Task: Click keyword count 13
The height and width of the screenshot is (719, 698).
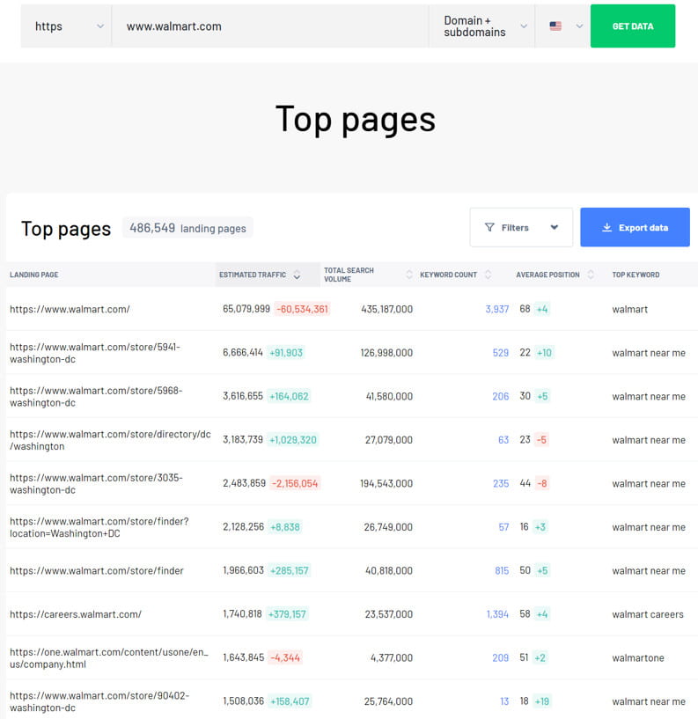Action: pos(504,701)
